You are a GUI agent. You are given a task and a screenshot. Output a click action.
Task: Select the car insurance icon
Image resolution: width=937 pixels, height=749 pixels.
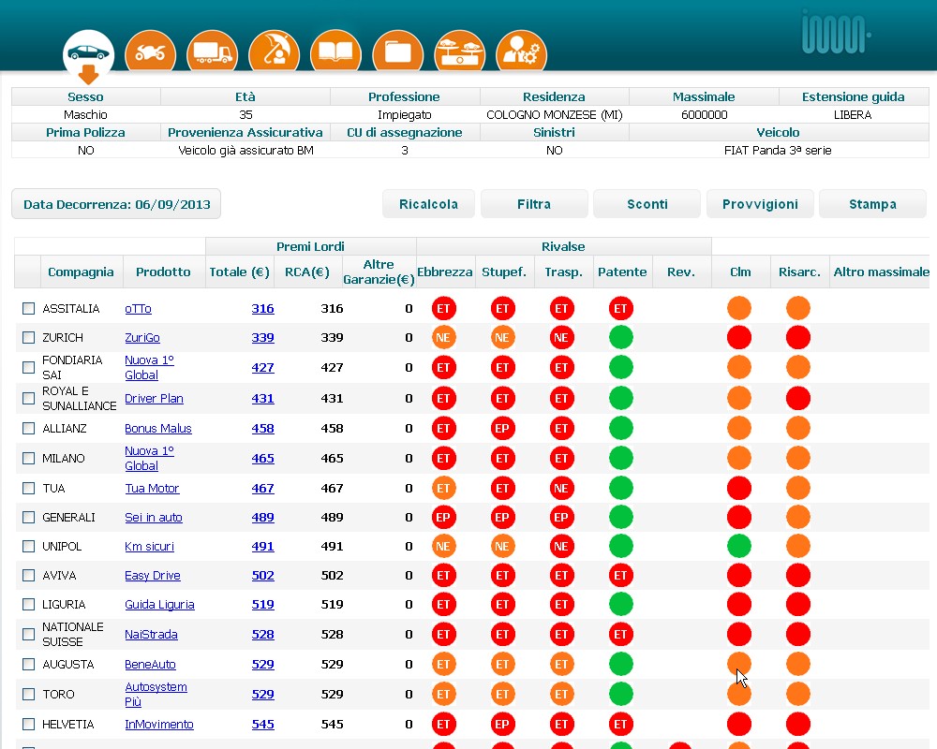88,54
